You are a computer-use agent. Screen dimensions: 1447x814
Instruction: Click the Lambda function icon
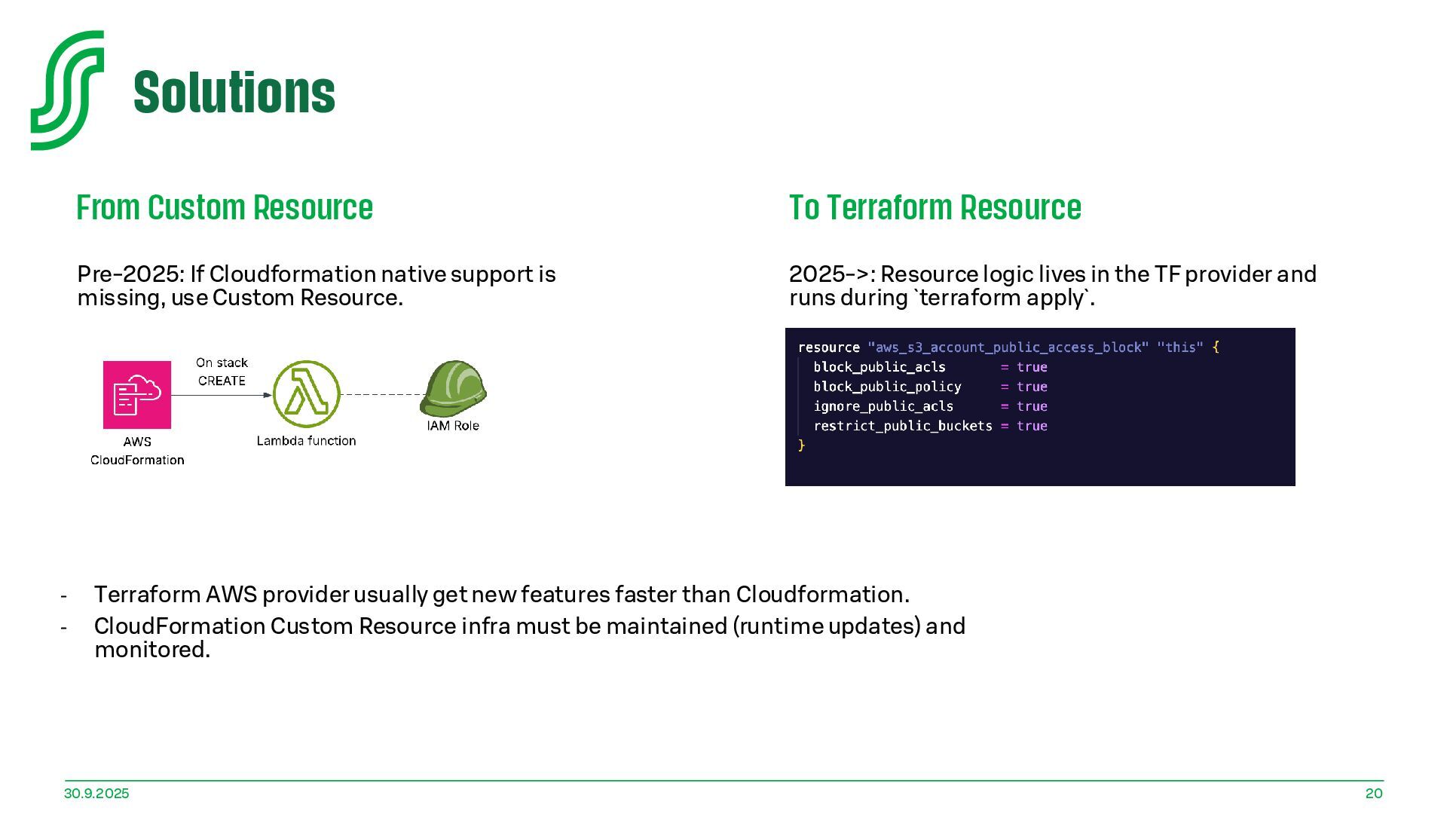click(306, 394)
